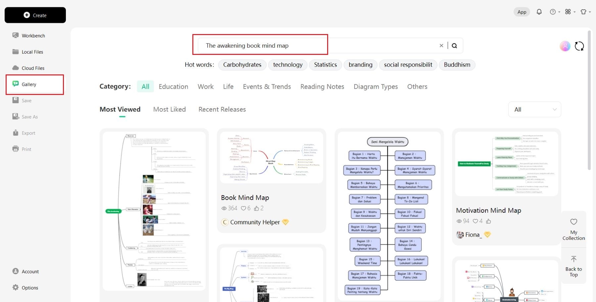Clear the search text with X
The image size is (596, 302).
coord(441,46)
